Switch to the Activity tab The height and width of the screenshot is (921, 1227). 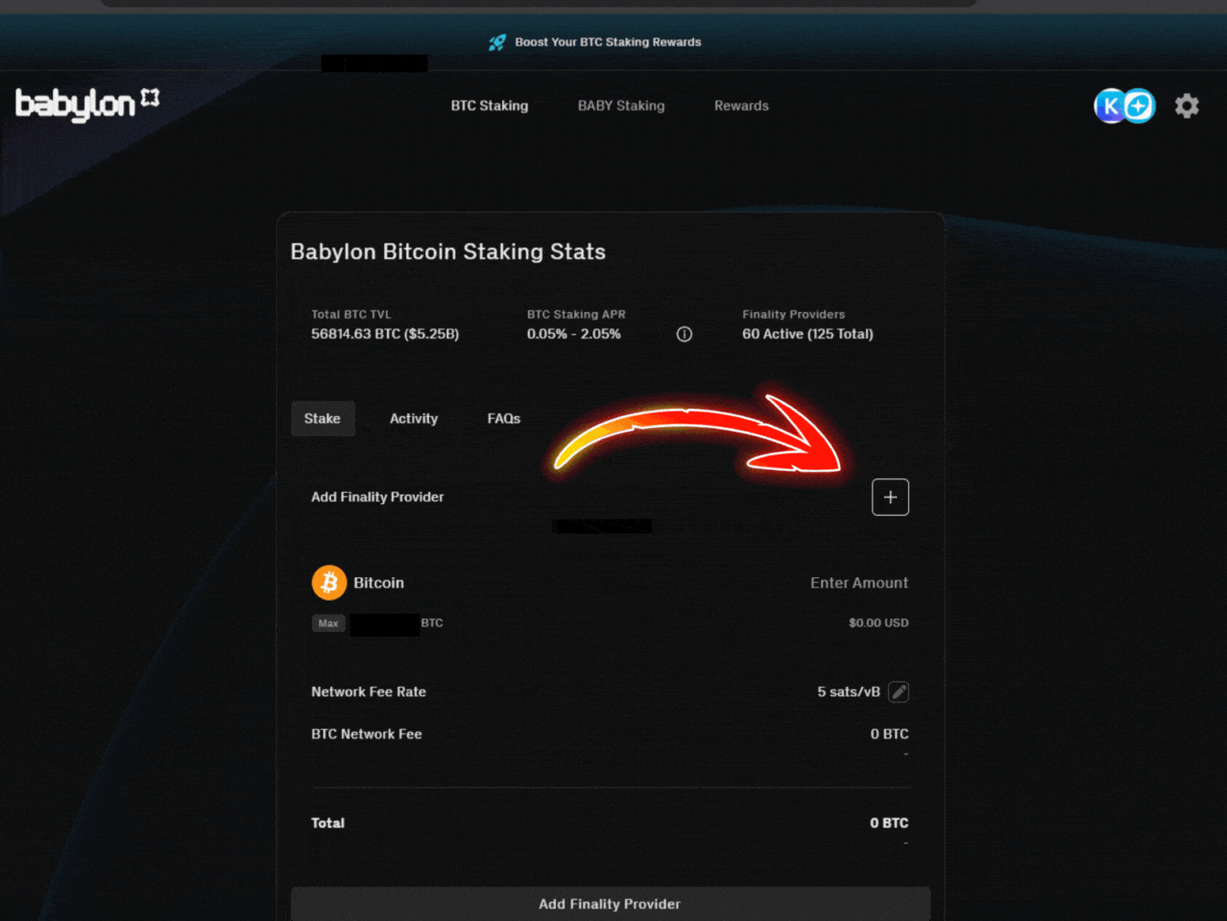tap(413, 418)
